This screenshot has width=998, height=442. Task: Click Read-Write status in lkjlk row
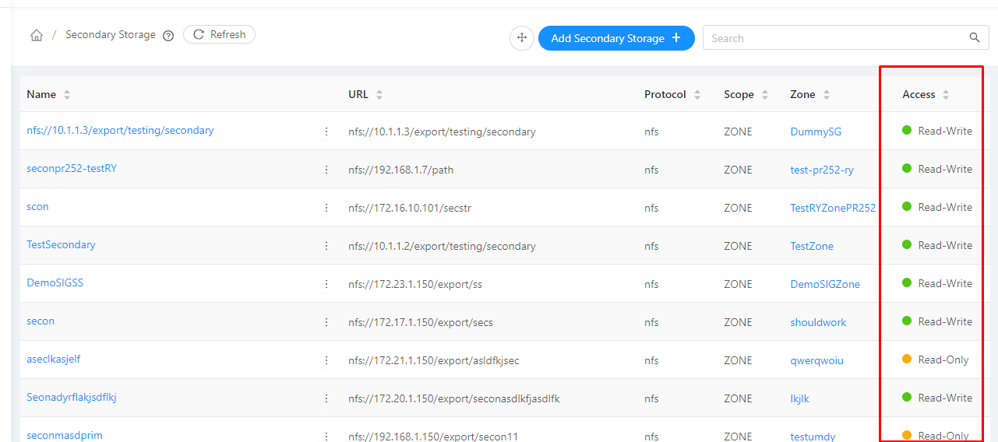point(937,398)
